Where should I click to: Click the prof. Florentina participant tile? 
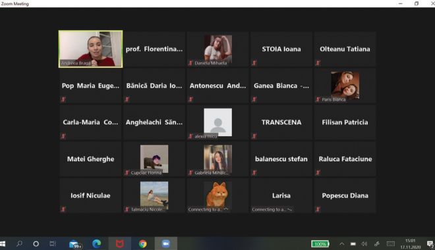(154, 49)
